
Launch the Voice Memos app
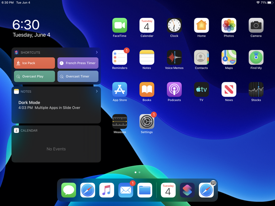click(174, 58)
